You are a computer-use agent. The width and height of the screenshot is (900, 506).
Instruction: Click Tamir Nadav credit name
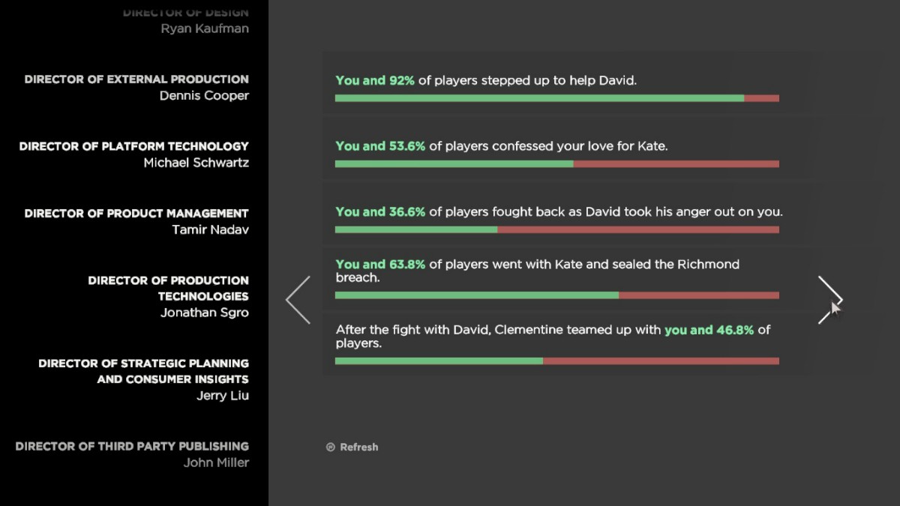coord(210,230)
